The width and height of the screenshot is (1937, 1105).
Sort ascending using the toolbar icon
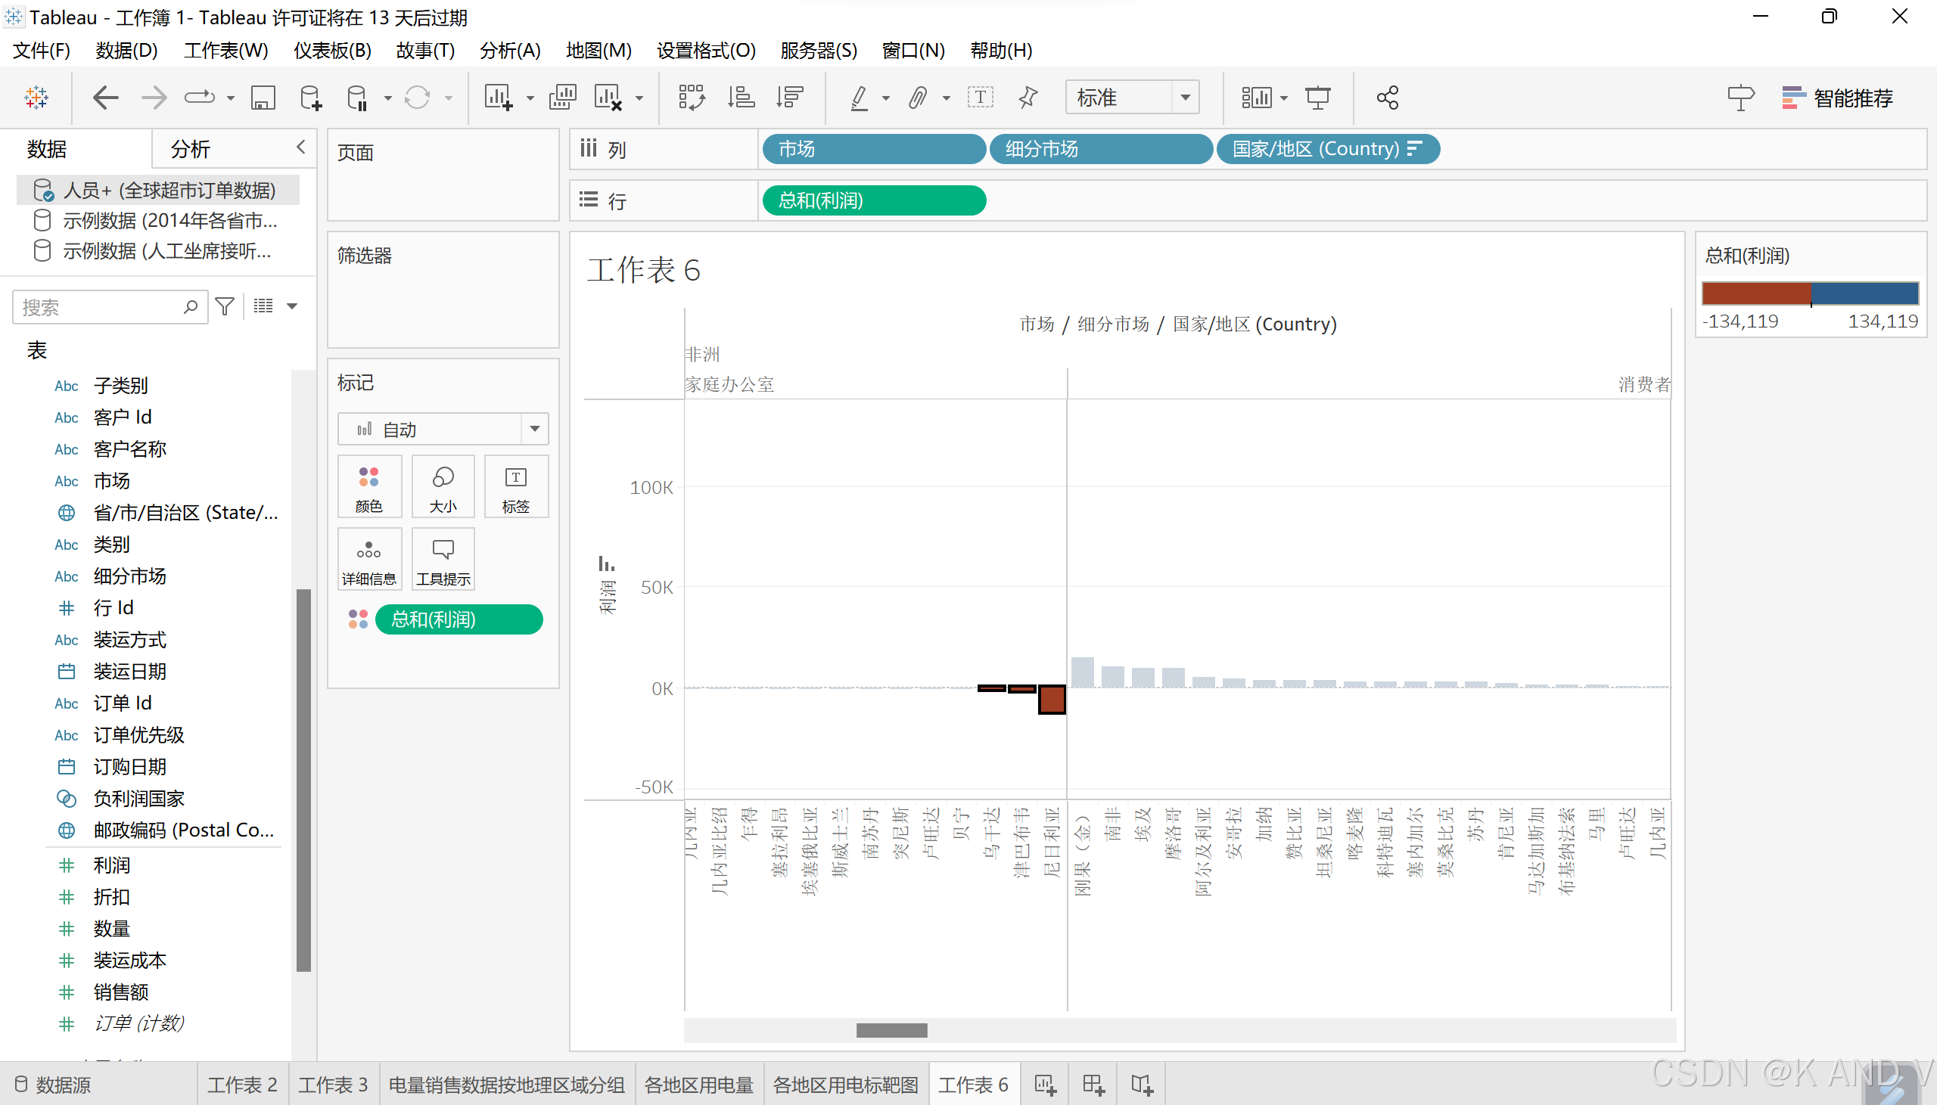pos(741,98)
